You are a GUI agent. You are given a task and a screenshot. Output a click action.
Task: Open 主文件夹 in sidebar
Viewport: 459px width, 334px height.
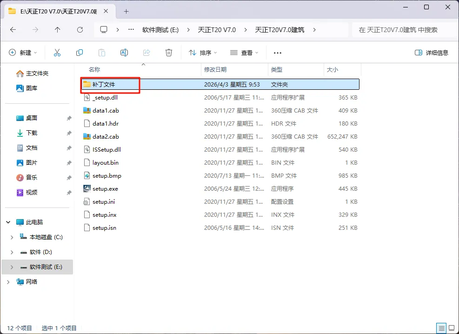click(32, 73)
